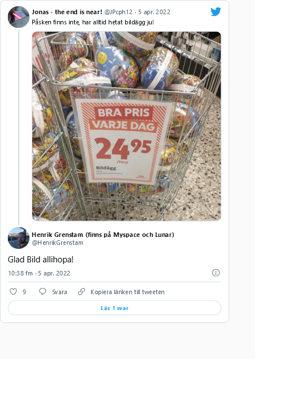The image size is (283, 399).
Task: Click the Svara reply label
Action: [x=59, y=292]
